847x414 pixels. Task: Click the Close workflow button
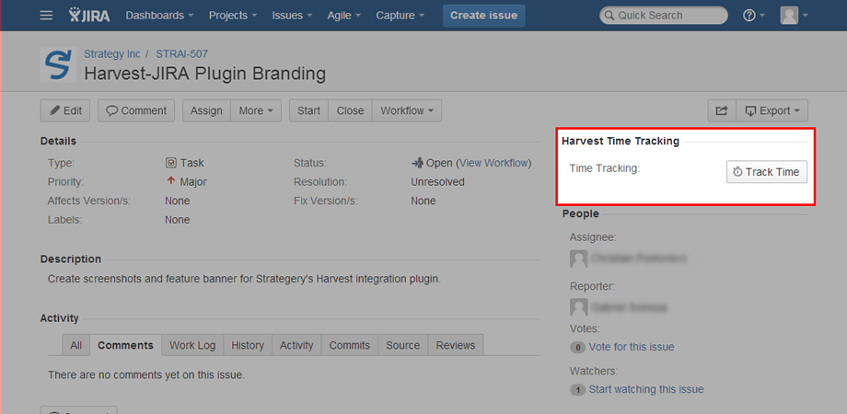[350, 110]
